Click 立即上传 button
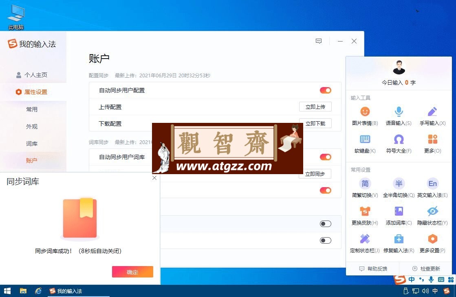456x297 pixels. point(315,107)
